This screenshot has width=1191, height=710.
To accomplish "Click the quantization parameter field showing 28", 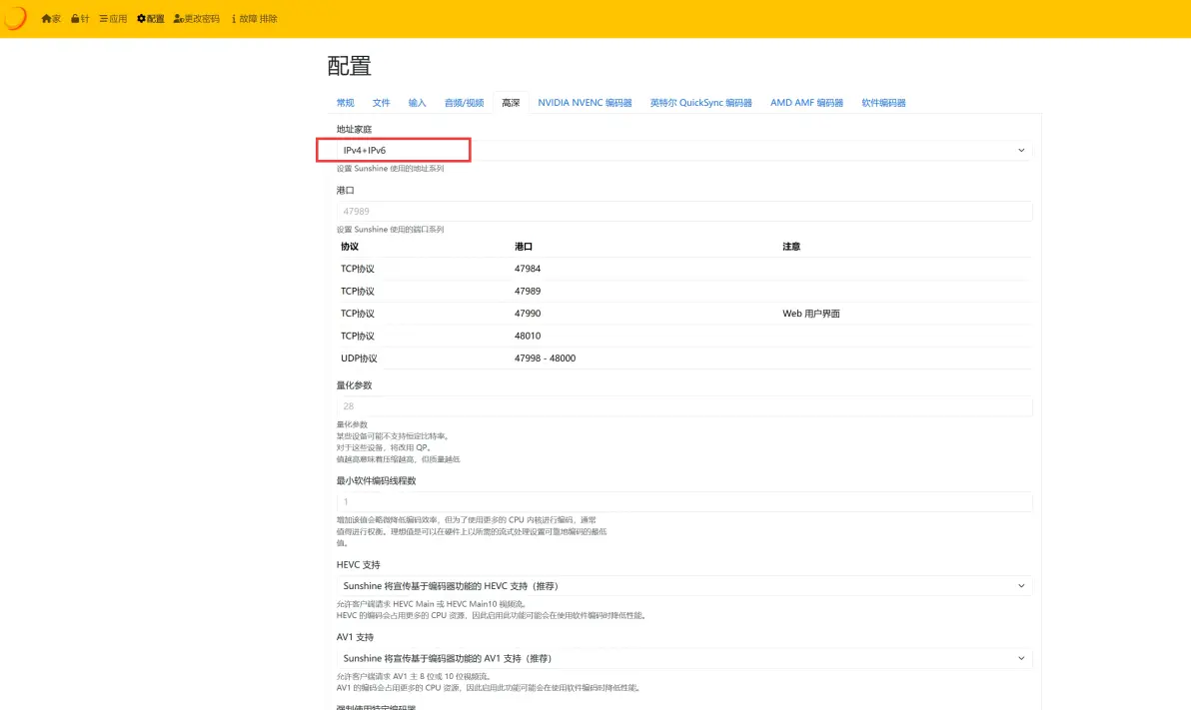I will coord(683,406).
